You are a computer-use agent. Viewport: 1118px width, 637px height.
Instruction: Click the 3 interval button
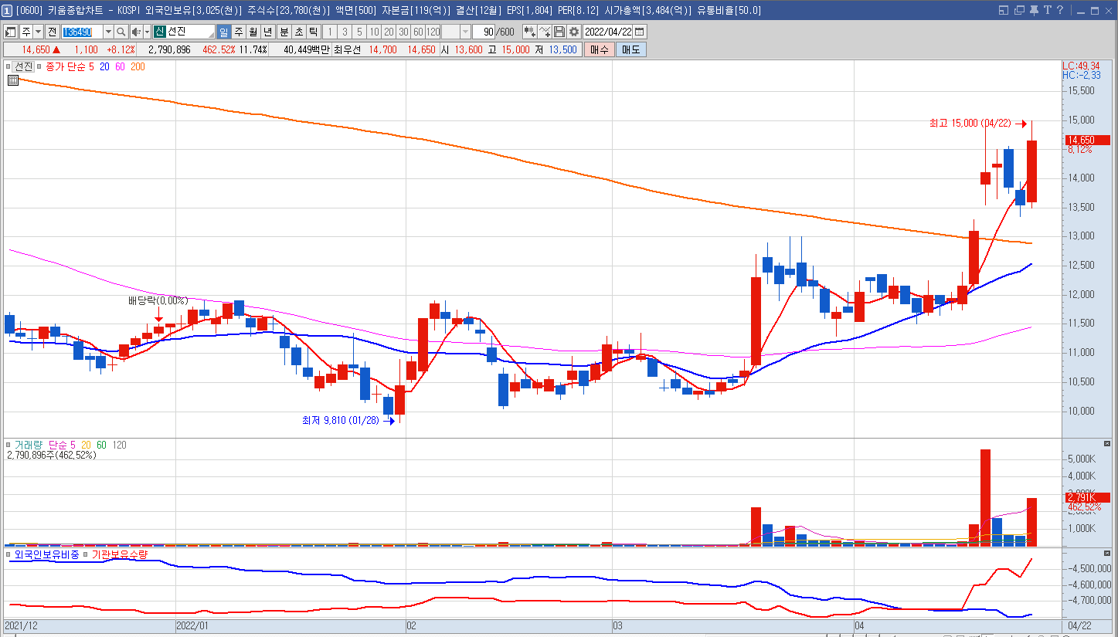345,32
